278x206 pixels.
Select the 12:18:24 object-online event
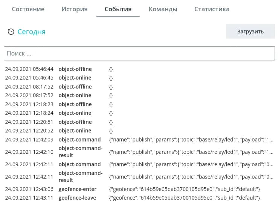pos(75,113)
